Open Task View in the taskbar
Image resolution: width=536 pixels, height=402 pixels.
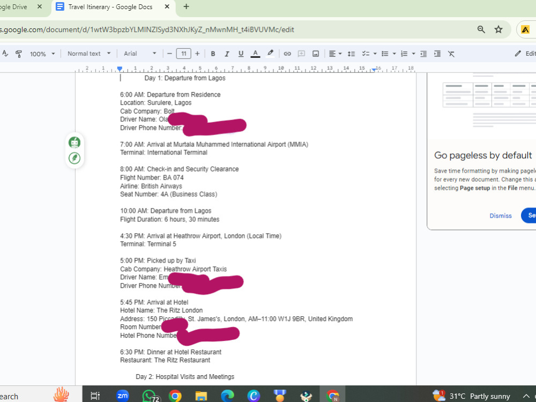tap(95, 396)
